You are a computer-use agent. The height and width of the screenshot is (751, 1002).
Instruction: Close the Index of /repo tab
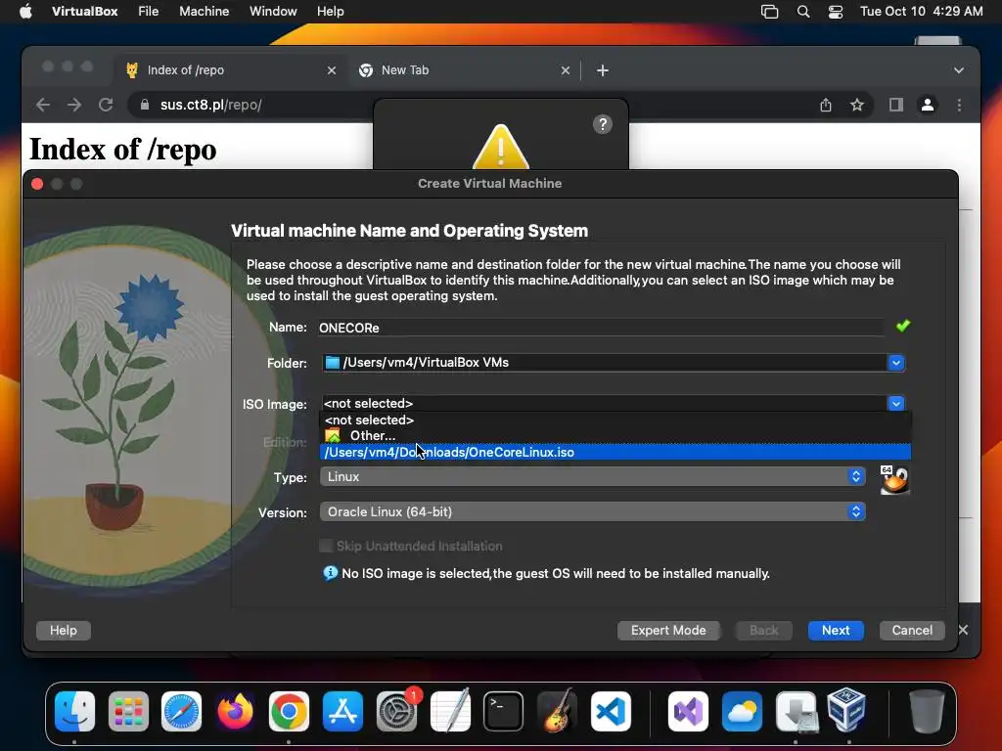click(332, 70)
